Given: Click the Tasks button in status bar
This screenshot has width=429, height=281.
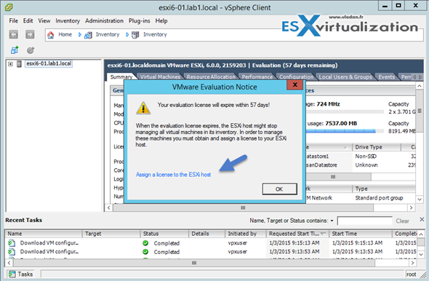Looking at the screenshot, I should coord(21,274).
